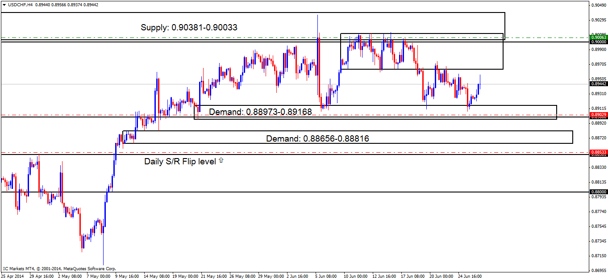Click the Demand: 0.88973-0.89168 label
The width and height of the screenshot is (608, 280).
tap(260, 112)
